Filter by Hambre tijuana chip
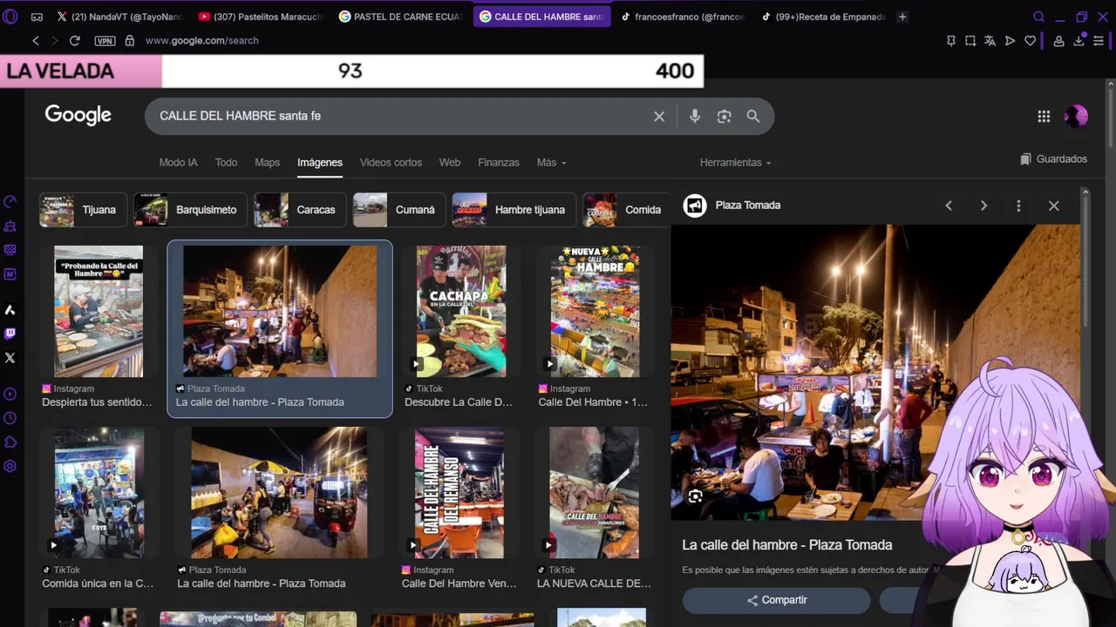This screenshot has width=1116, height=627. [514, 210]
